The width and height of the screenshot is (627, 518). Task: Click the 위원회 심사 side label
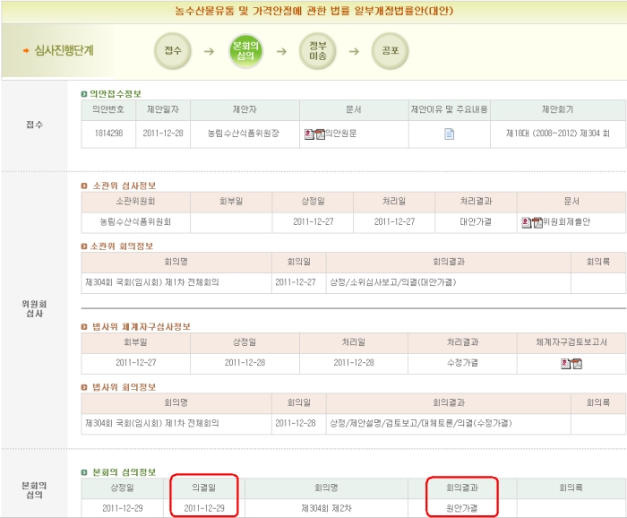[x=34, y=309]
